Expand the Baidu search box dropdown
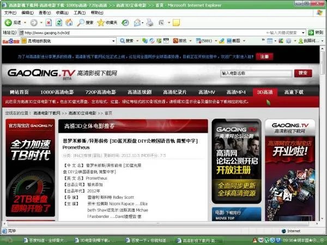The width and height of the screenshot is (327, 245). 113,41
